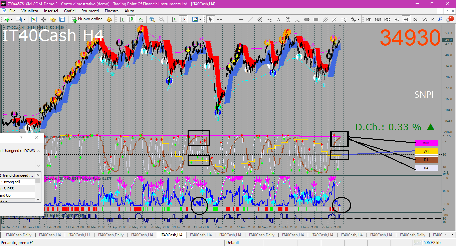Click the help question mark in dialog

tap(21, 138)
